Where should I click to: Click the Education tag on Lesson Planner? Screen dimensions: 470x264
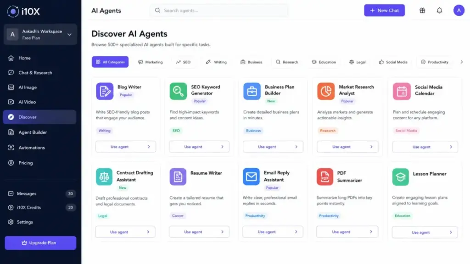[402, 215]
